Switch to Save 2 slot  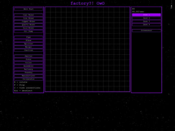coord(146,18)
